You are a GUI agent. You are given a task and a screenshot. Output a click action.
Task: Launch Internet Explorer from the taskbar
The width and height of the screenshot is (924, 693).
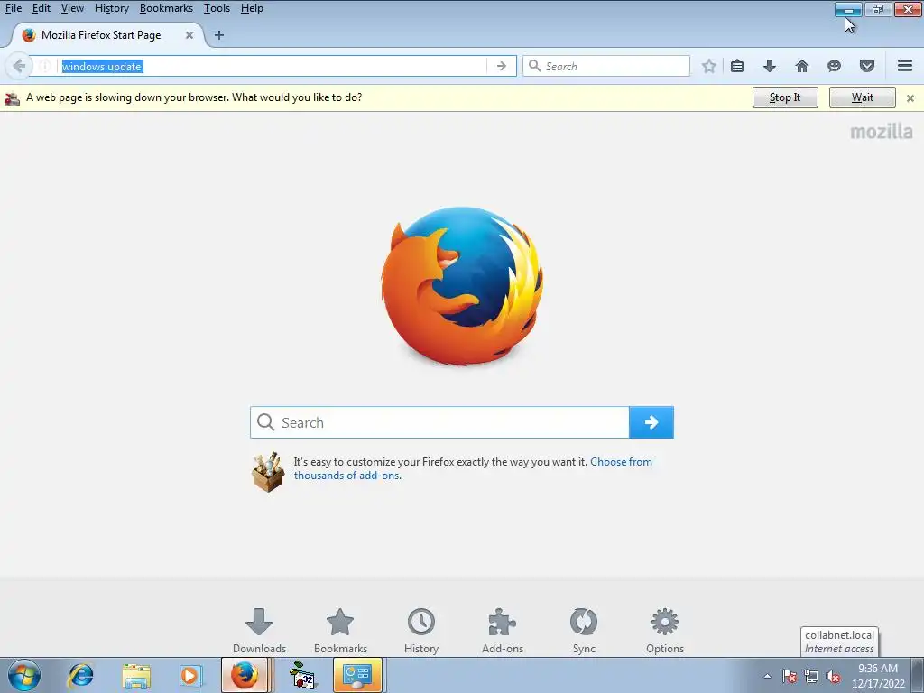coord(80,675)
